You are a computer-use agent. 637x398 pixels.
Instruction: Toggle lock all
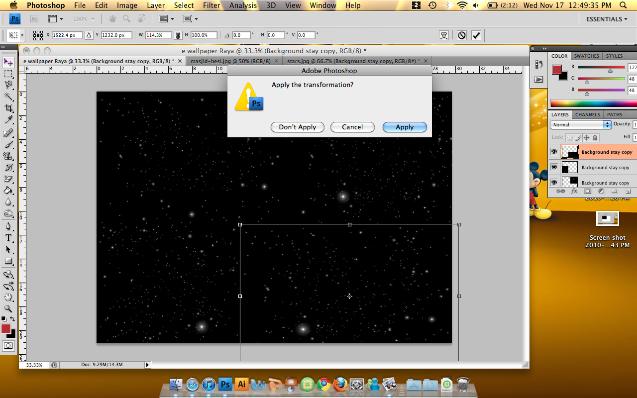(595, 137)
